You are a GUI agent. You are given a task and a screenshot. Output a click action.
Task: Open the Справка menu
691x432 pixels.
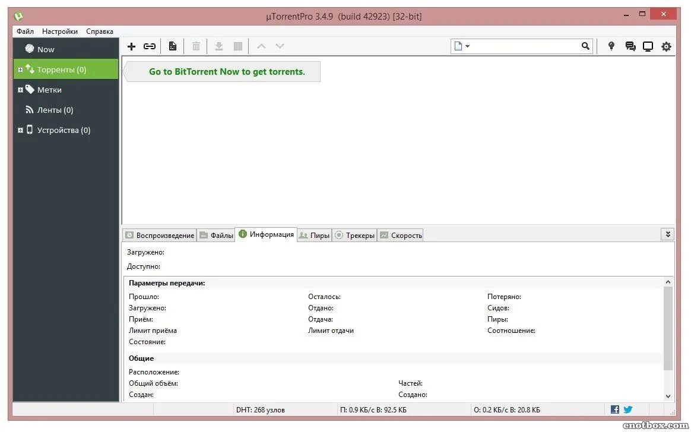click(100, 31)
